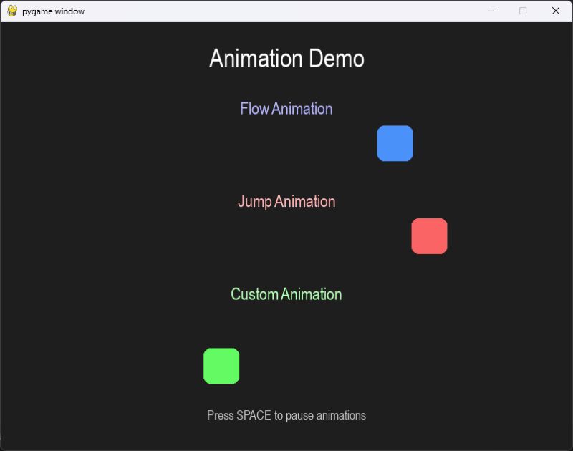The height and width of the screenshot is (451, 573).
Task: Click the Custom Animation label
Action: click(285, 294)
